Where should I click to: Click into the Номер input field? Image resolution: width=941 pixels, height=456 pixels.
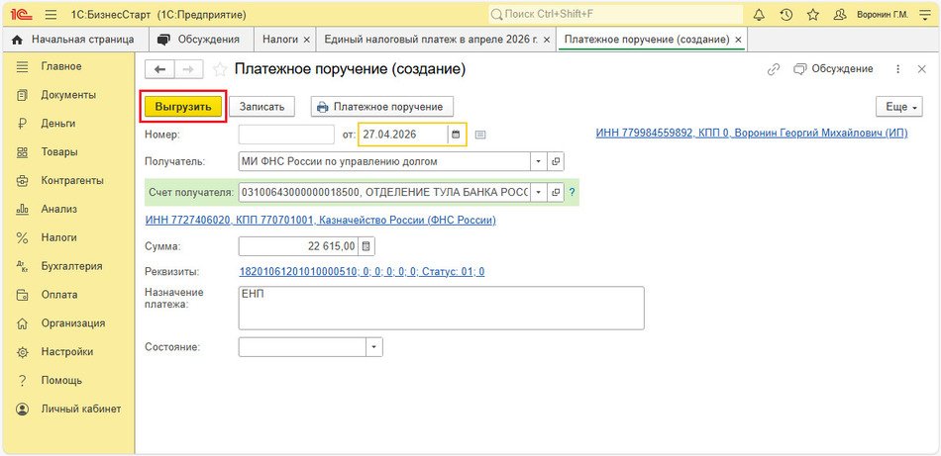pyautogui.click(x=286, y=135)
